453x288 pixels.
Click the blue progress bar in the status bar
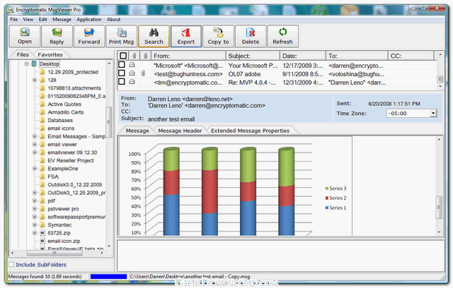click(x=108, y=277)
